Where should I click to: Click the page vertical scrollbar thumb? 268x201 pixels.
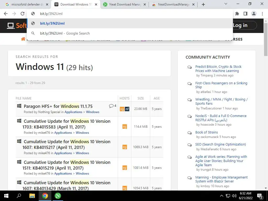tap(266, 39)
